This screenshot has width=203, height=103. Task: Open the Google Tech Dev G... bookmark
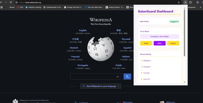73,7
